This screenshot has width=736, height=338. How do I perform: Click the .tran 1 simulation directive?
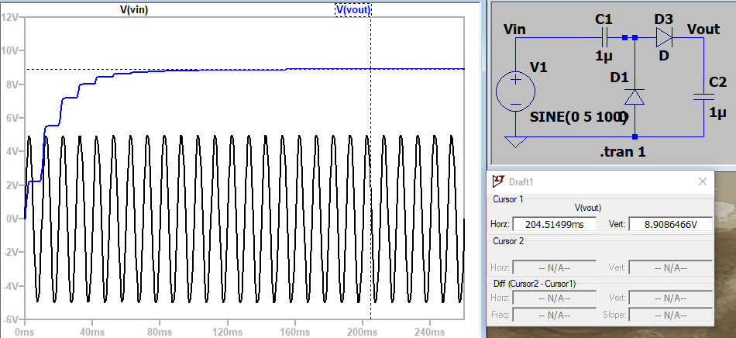click(622, 152)
